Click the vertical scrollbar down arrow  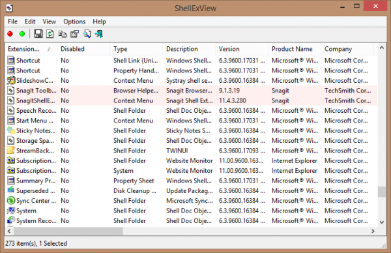tap(381, 222)
